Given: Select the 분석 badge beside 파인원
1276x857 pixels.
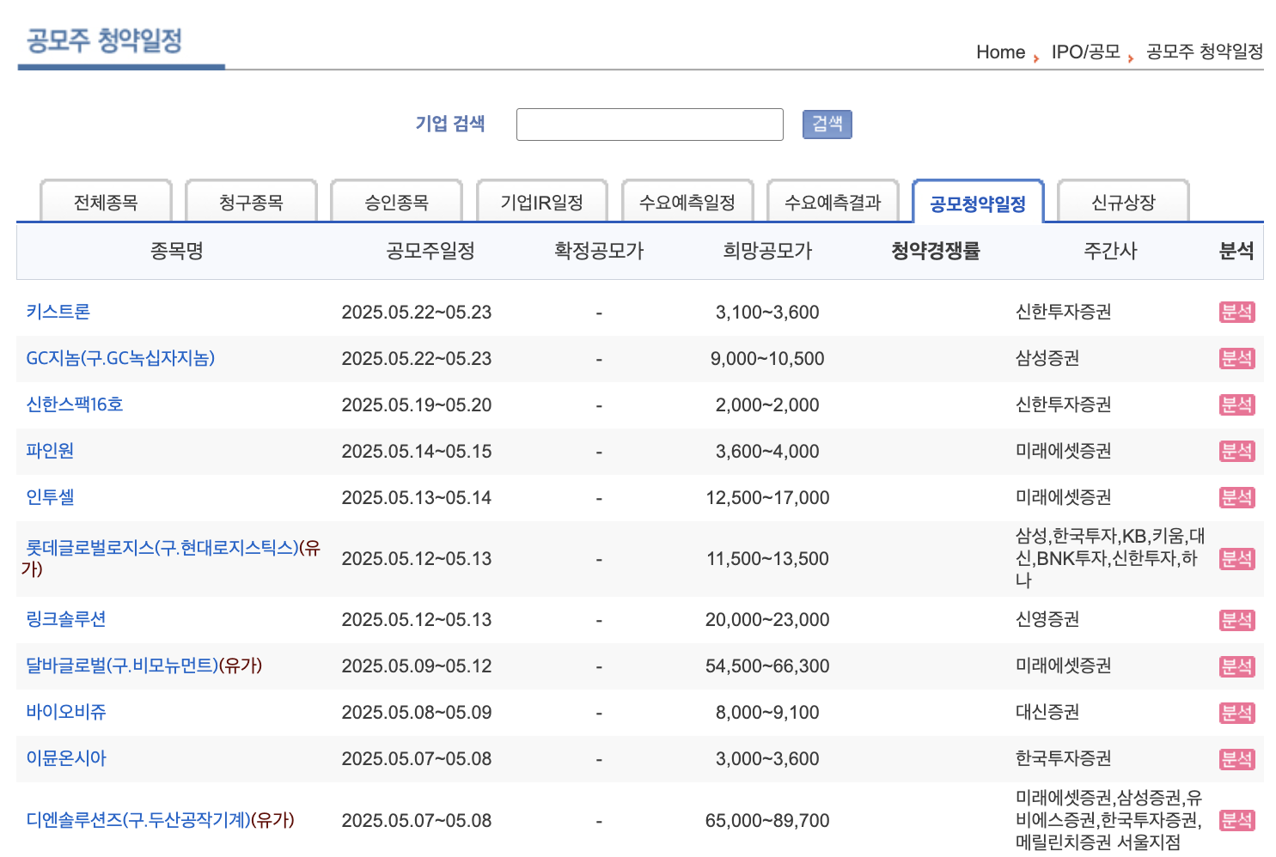Looking at the screenshot, I should [1237, 451].
